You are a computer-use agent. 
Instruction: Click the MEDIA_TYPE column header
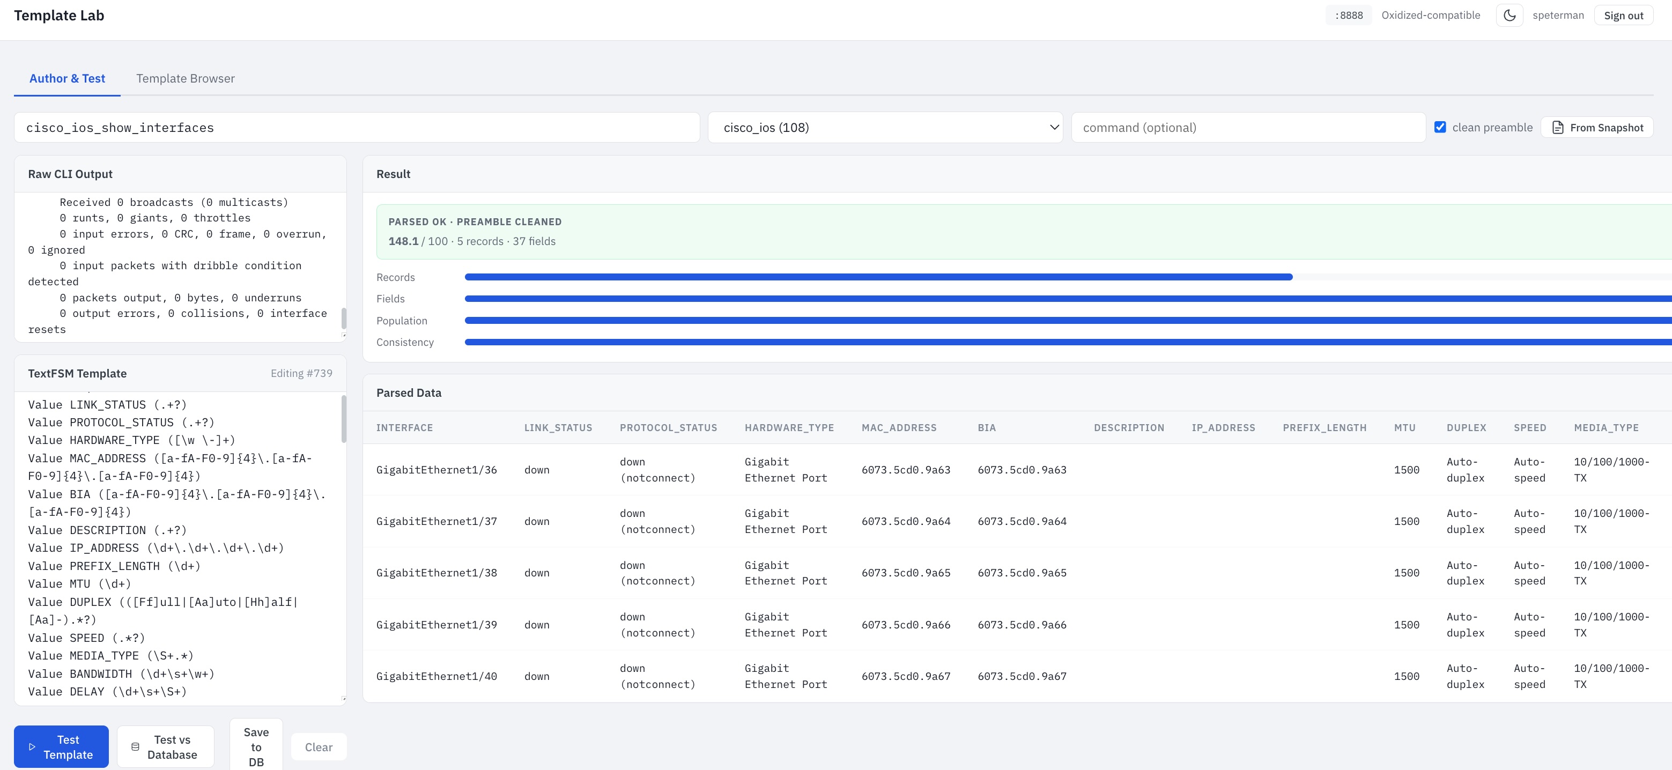click(1607, 428)
